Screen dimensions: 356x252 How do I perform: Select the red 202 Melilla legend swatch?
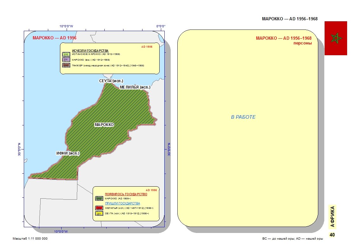pyautogui.click(x=99, y=208)
